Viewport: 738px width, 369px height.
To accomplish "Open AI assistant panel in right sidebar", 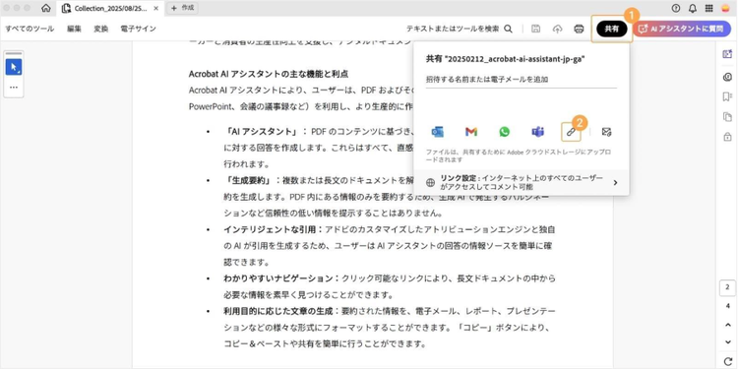I will click(x=727, y=54).
